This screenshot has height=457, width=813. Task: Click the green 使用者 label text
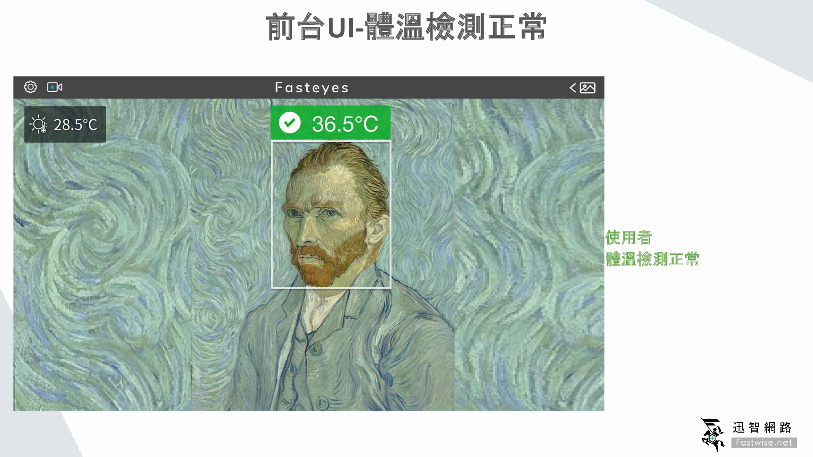pos(629,238)
